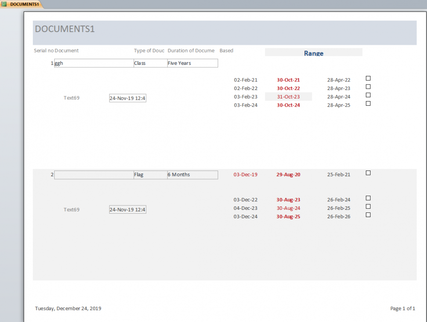Click the 'Duration of Docume' column label

click(191, 51)
